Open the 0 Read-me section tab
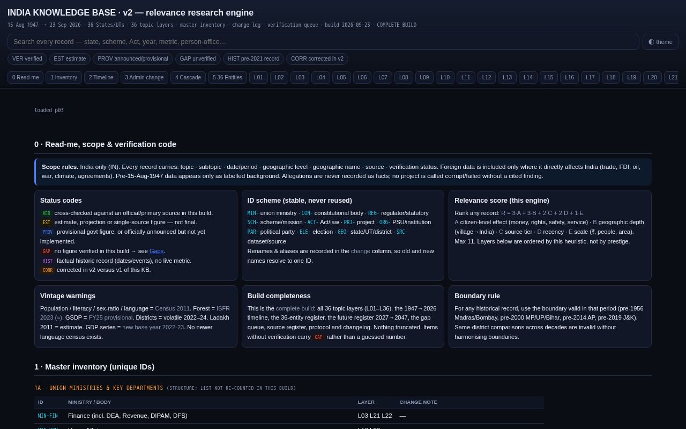Screen dimensions: 686x429 tap(26, 78)
